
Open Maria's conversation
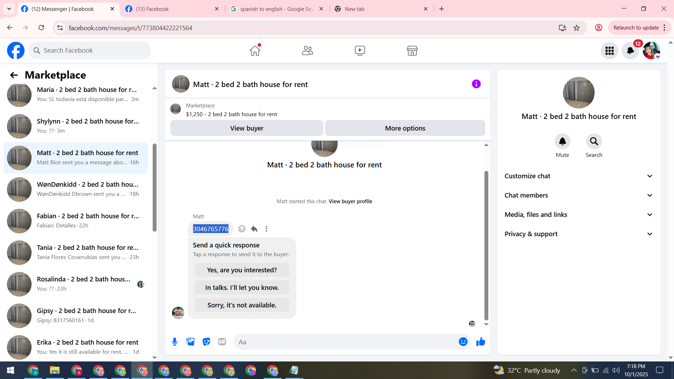click(75, 95)
